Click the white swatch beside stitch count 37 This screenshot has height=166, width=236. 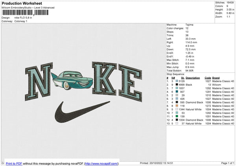(177, 123)
